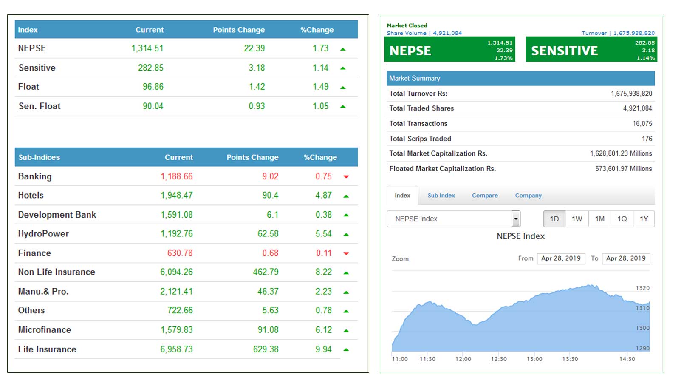The image size is (684, 386).
Task: Switch to the Sub Index tab
Action: 441,196
